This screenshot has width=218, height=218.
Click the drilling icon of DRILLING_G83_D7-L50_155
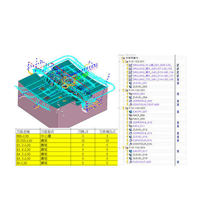[x=130, y=69]
